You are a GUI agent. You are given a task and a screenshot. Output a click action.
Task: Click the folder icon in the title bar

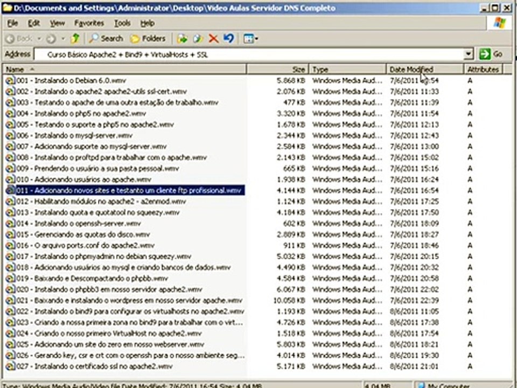pyautogui.click(x=7, y=8)
